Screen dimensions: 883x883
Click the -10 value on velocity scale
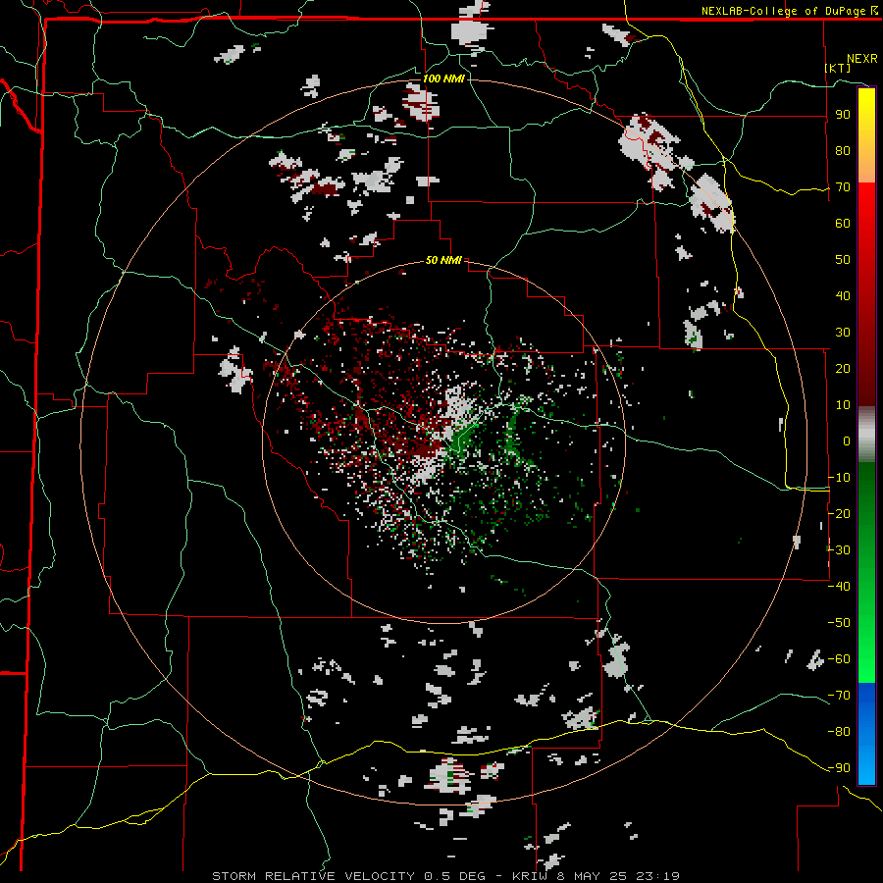coord(839,478)
